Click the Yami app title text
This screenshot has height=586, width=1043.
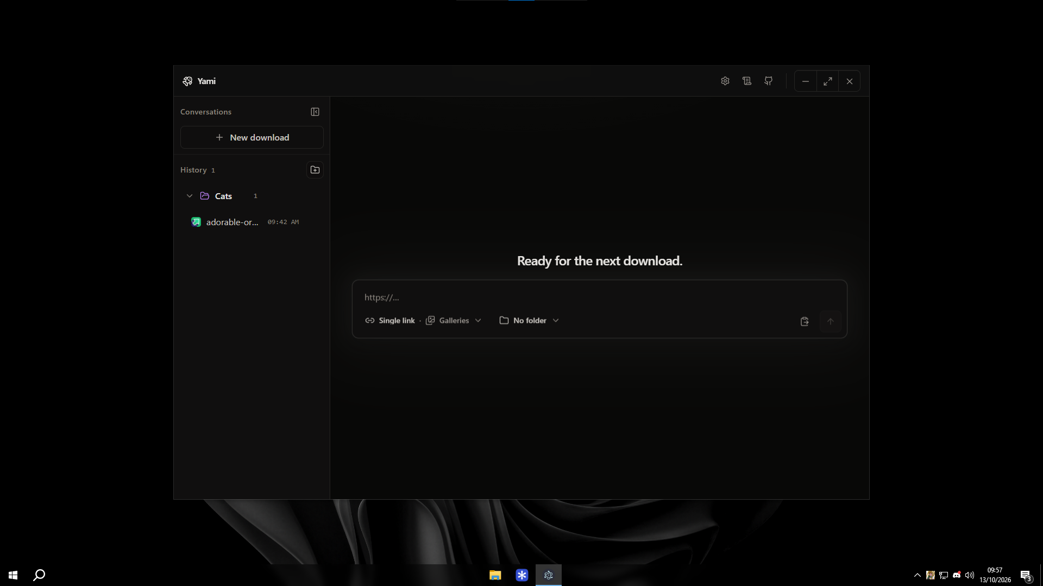click(206, 81)
